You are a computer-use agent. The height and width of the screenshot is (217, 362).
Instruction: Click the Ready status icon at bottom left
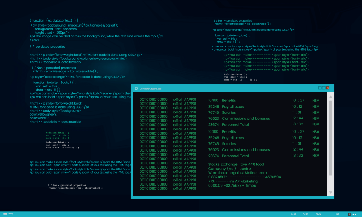(5, 214)
